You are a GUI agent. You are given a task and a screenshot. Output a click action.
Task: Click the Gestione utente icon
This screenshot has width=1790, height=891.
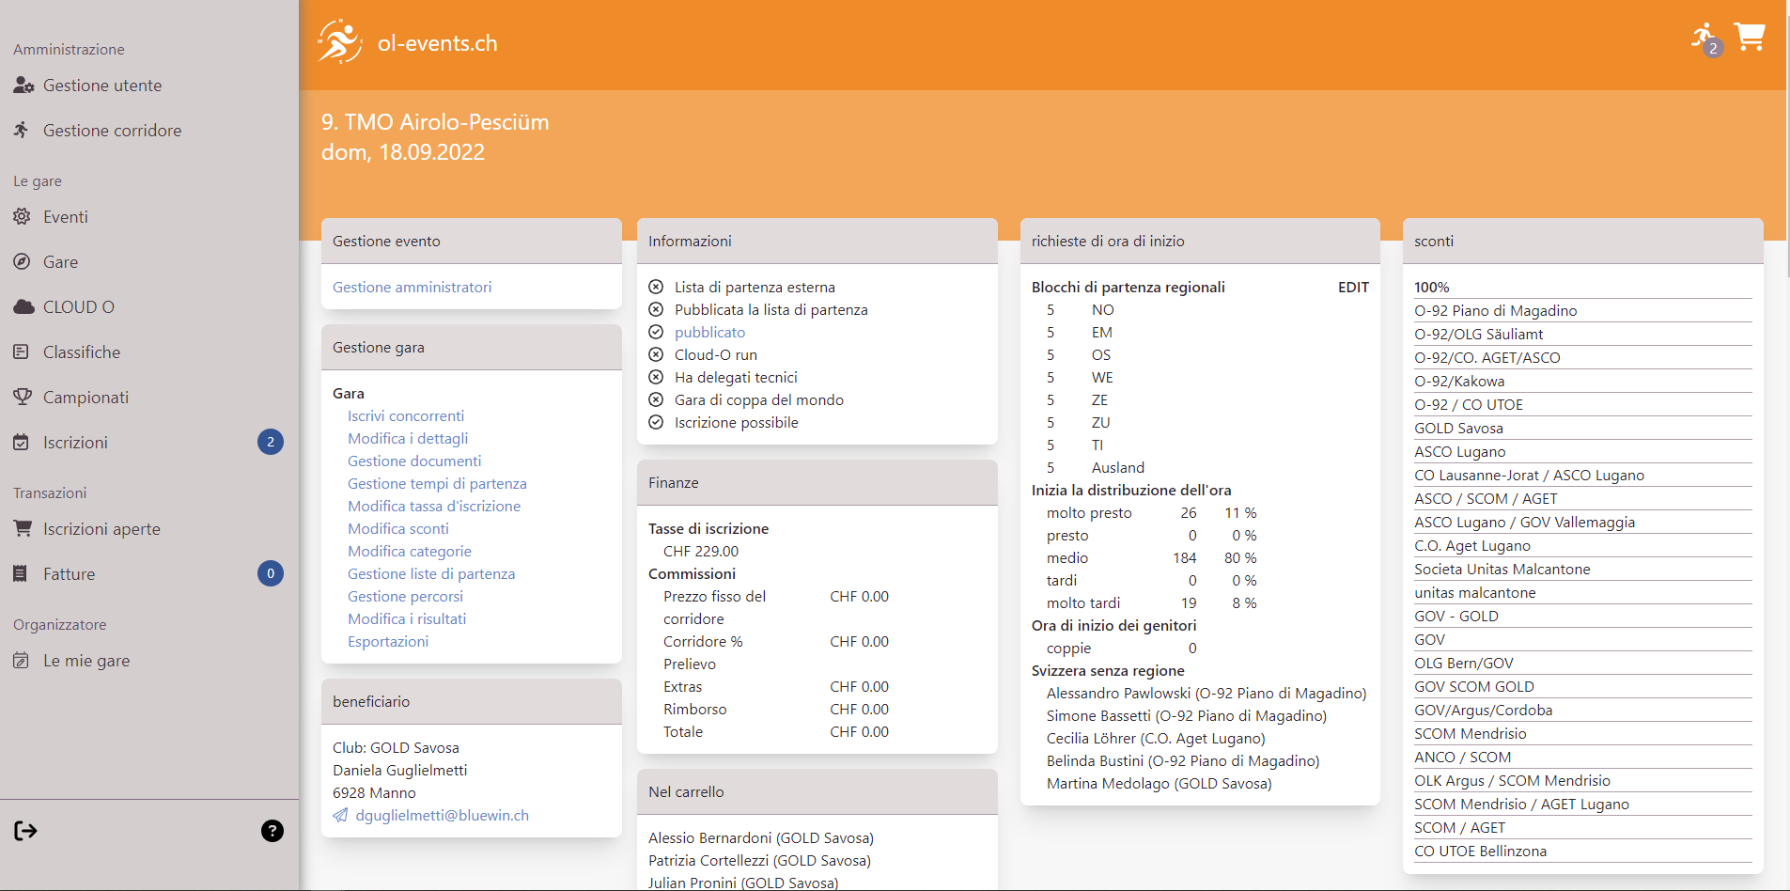23,86
